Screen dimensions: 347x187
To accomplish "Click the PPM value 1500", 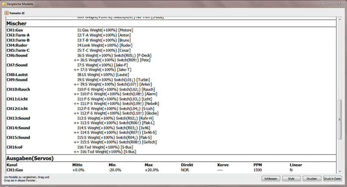I will point(258,170).
